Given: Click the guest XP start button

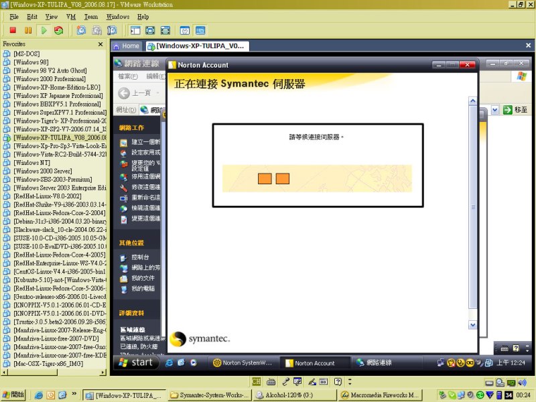Looking at the screenshot, I should click(136, 362).
